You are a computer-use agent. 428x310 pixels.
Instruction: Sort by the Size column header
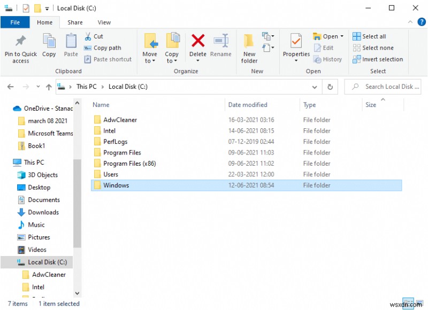371,105
